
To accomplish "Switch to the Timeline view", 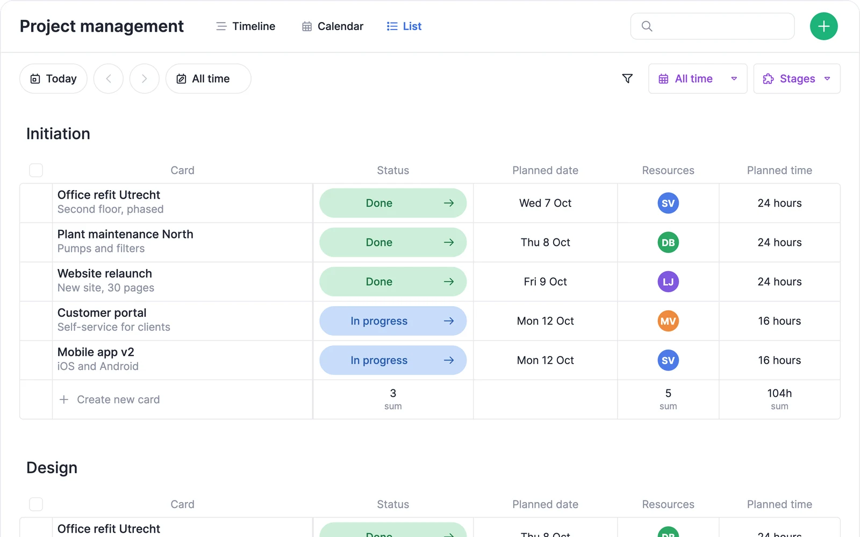I will point(246,26).
